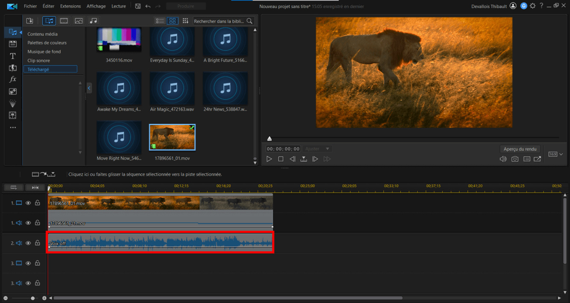
Task: Lock video track 3
Action: pyautogui.click(x=38, y=263)
